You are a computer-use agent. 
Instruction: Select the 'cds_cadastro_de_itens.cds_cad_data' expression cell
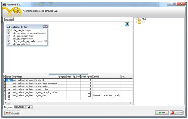click(35, 95)
